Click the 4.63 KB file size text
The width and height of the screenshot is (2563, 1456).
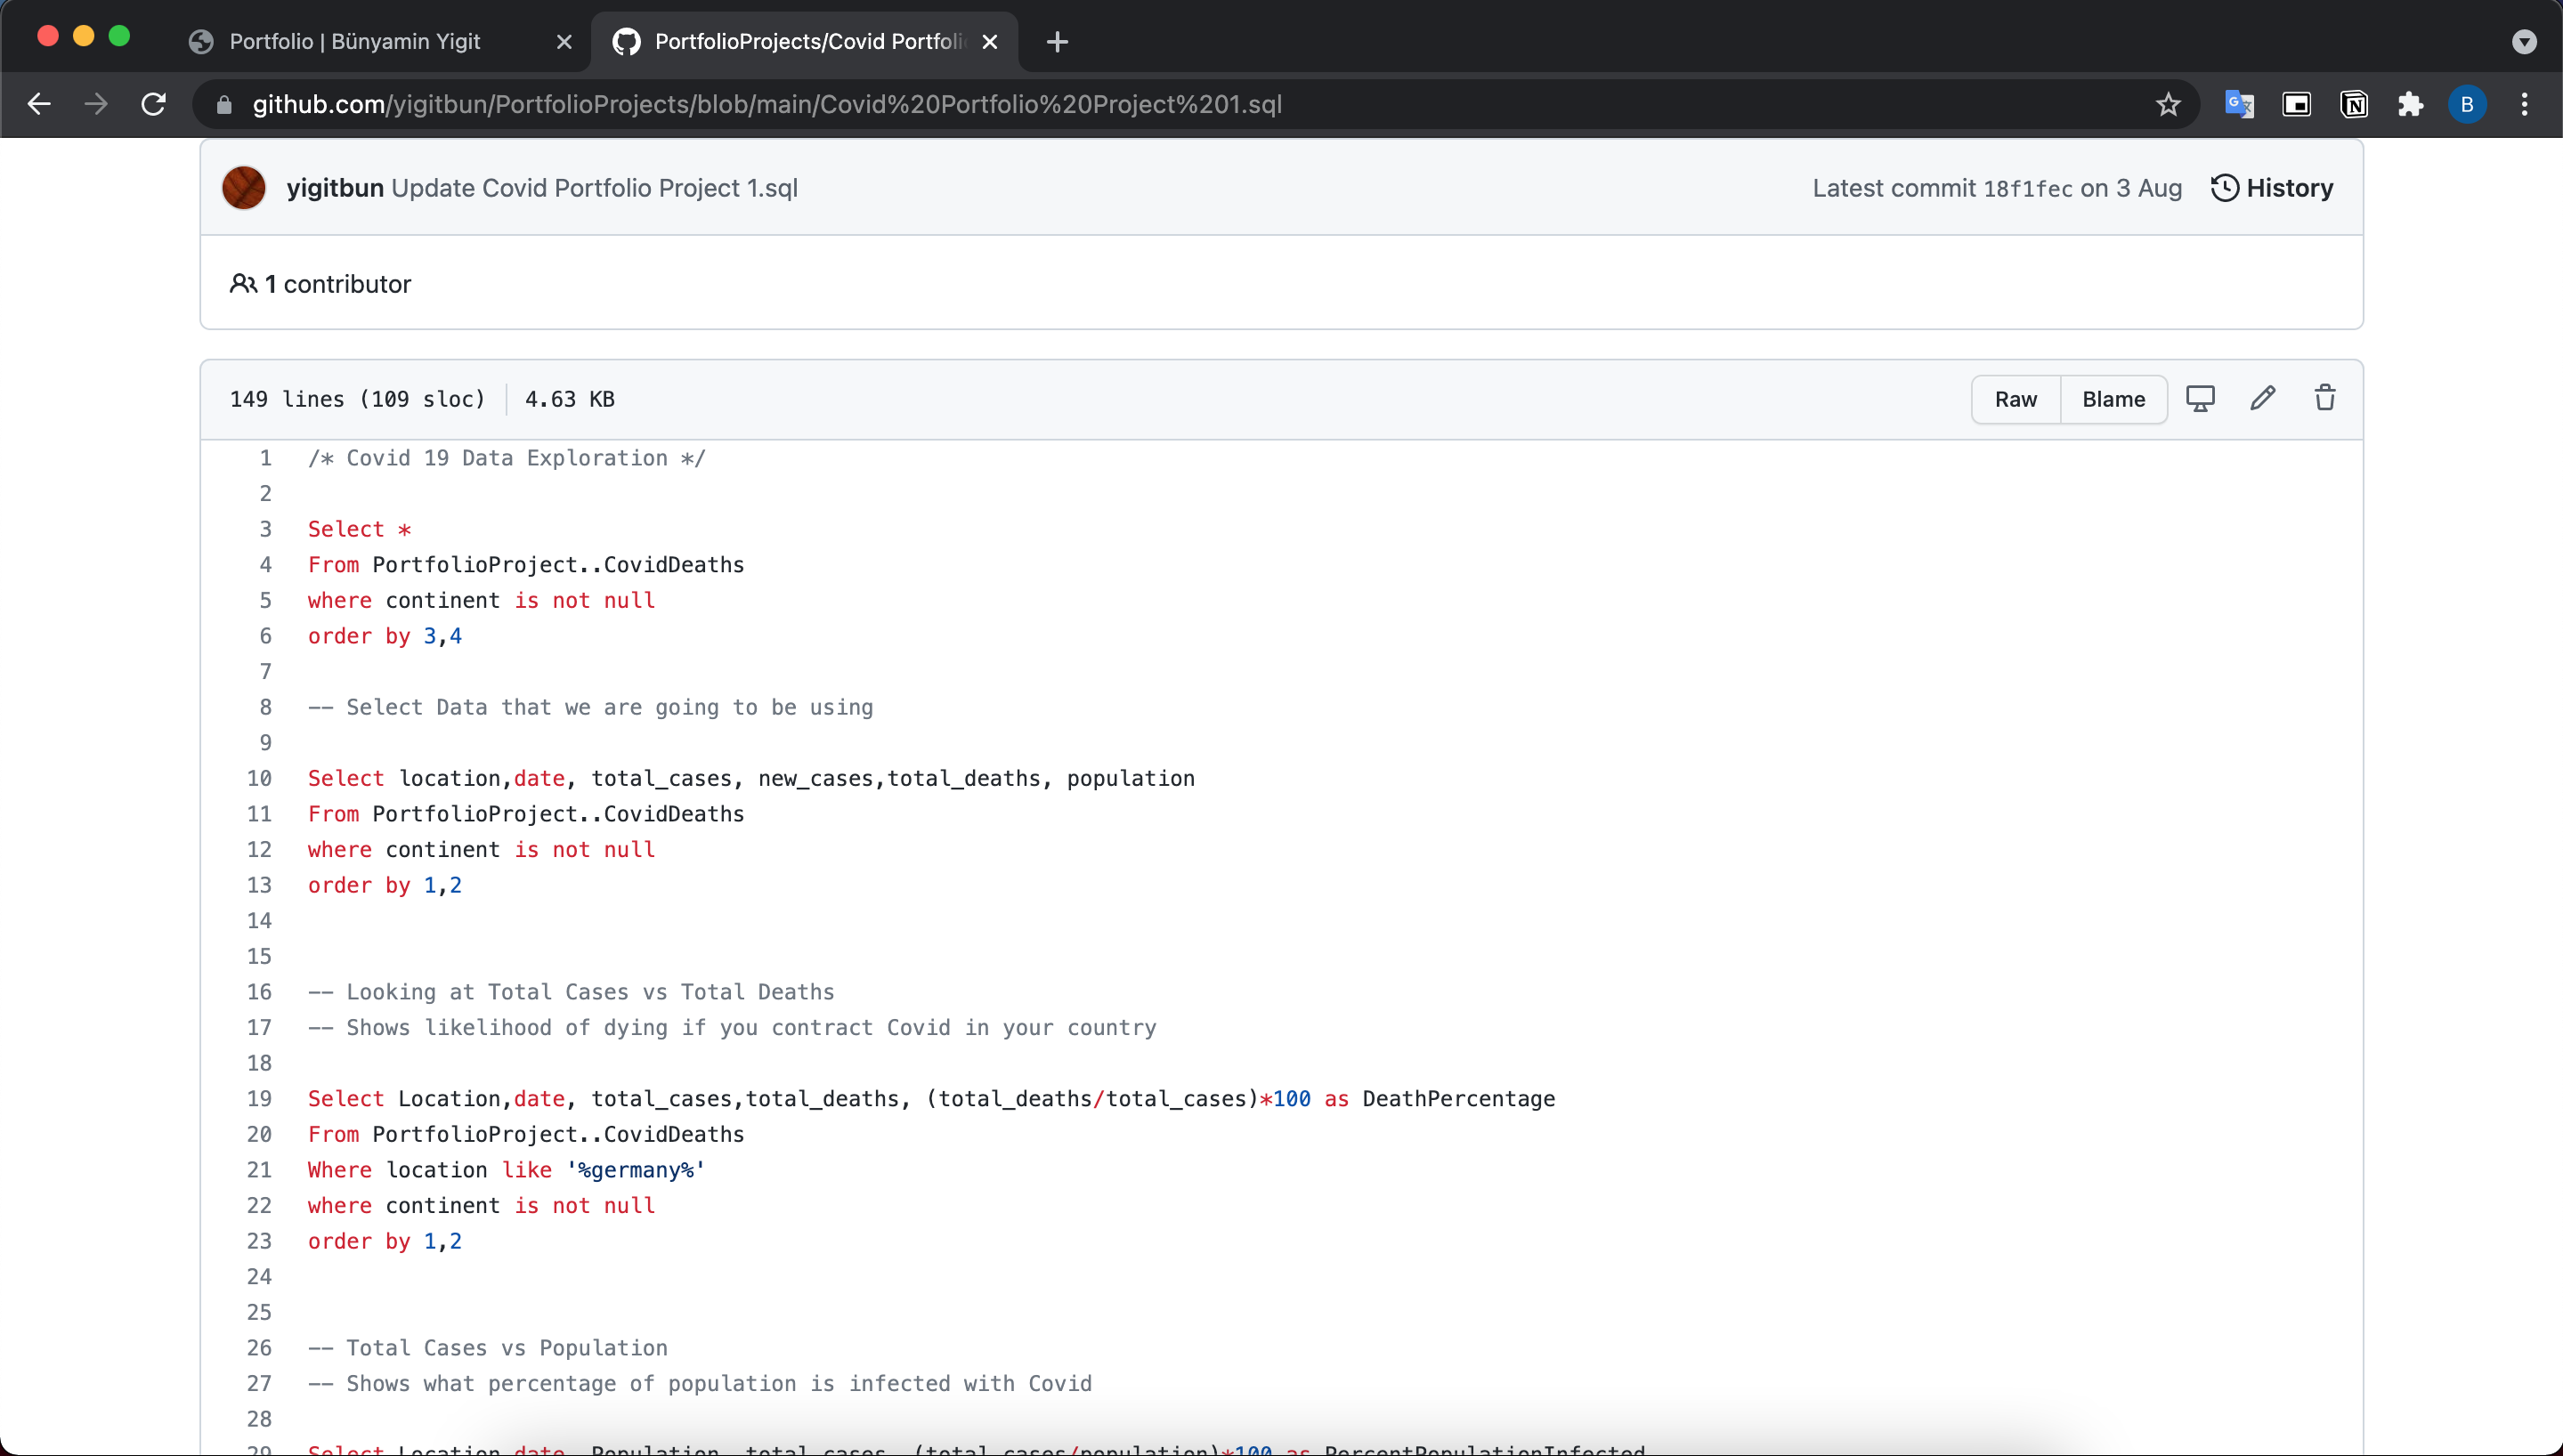[570, 399]
